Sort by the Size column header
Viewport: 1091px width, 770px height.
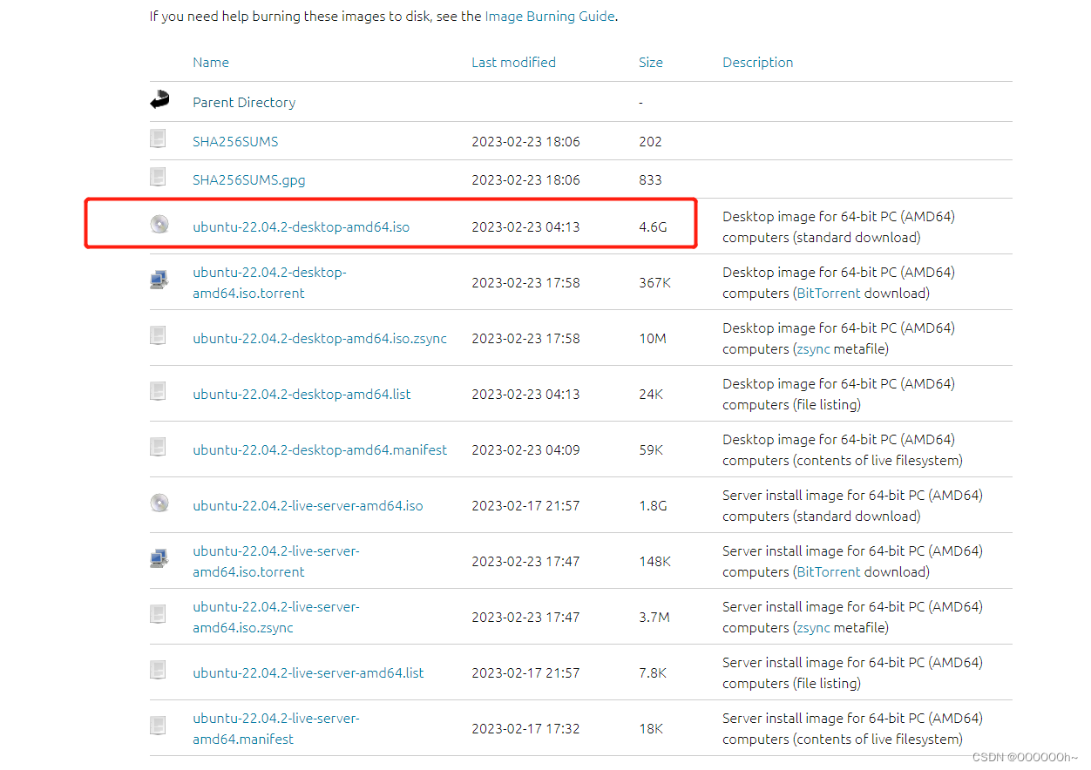(x=651, y=63)
